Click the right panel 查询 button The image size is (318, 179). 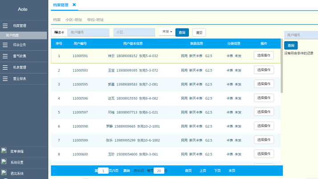[x=291, y=45]
